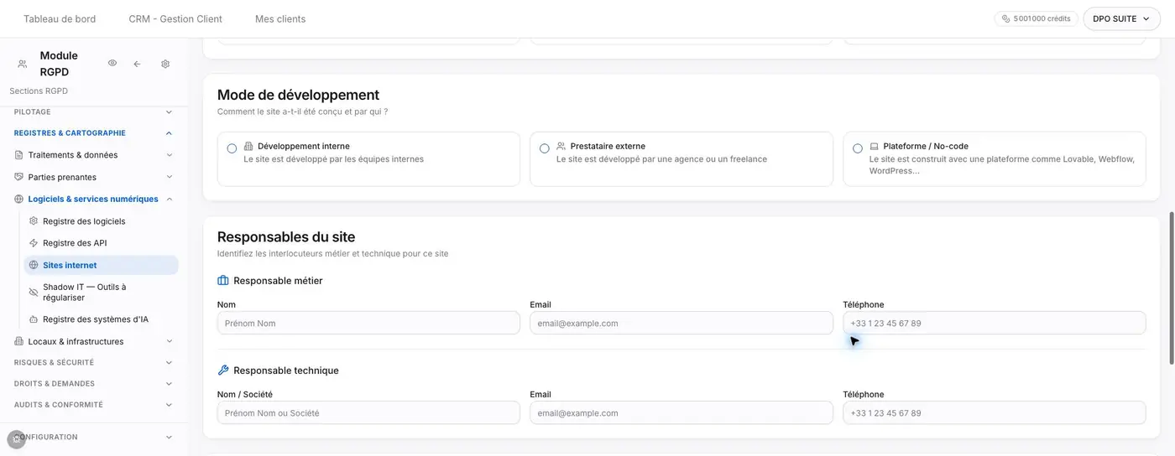The width and height of the screenshot is (1175, 456).
Task: Open Shadow IT — Outils à régulariser
Action: click(101, 292)
